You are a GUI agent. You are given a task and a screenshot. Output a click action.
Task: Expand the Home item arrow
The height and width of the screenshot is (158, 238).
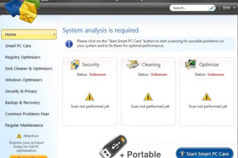(54, 34)
